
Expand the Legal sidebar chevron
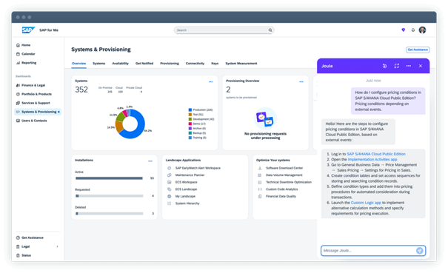click(57, 246)
